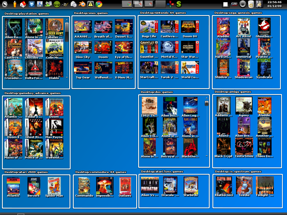Select the 1942 game in dos_games
This screenshot has height=215, width=287.
pyautogui.click(x=149, y=107)
